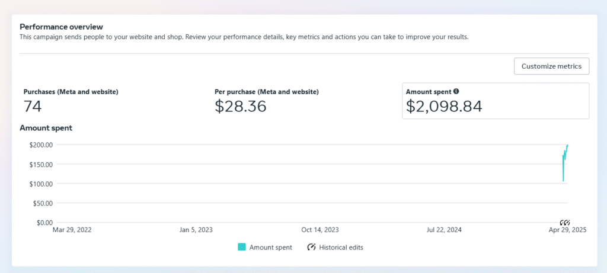Click the Jul 22, 2024 date axis label
This screenshot has height=273, width=607.
(443, 230)
